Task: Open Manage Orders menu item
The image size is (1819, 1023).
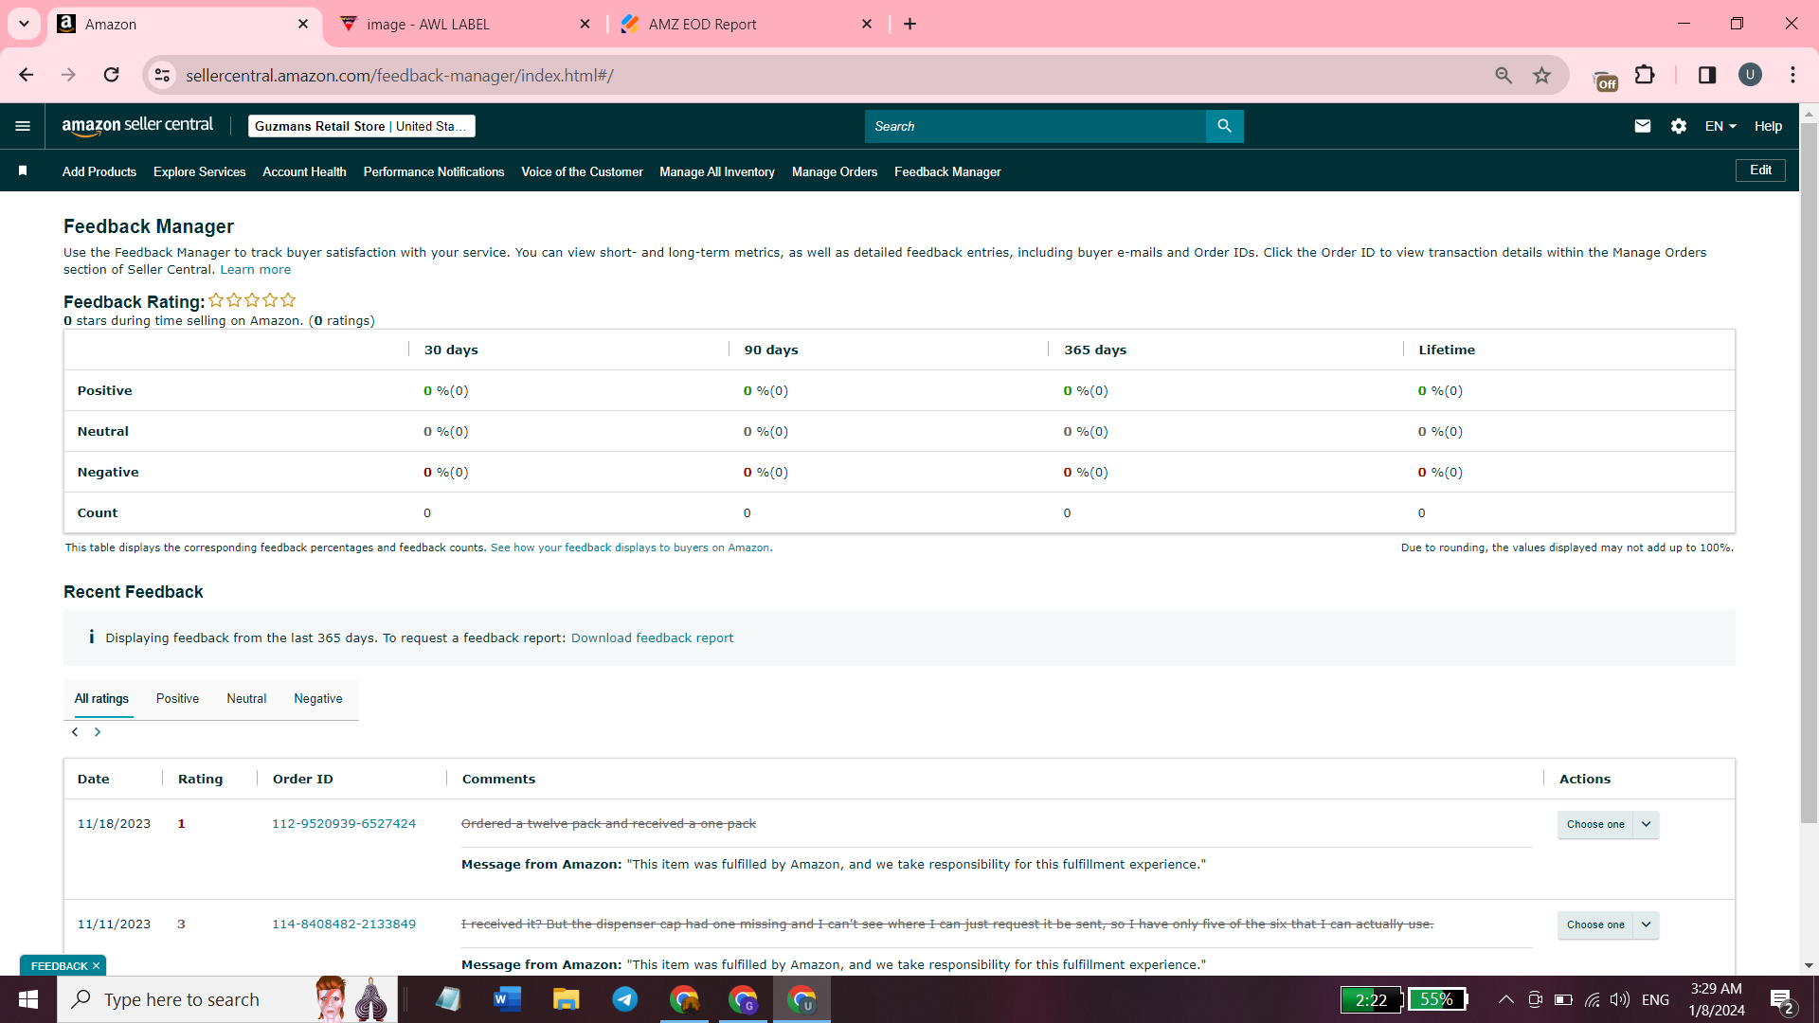Action: point(835,171)
